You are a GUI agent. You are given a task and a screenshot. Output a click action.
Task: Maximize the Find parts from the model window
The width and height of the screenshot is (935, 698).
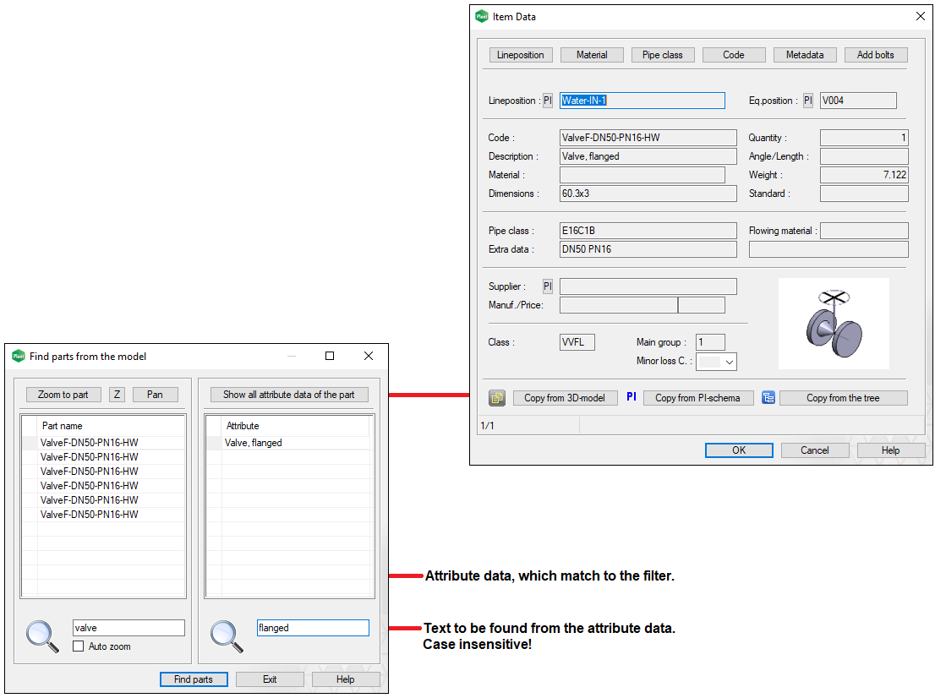[330, 356]
